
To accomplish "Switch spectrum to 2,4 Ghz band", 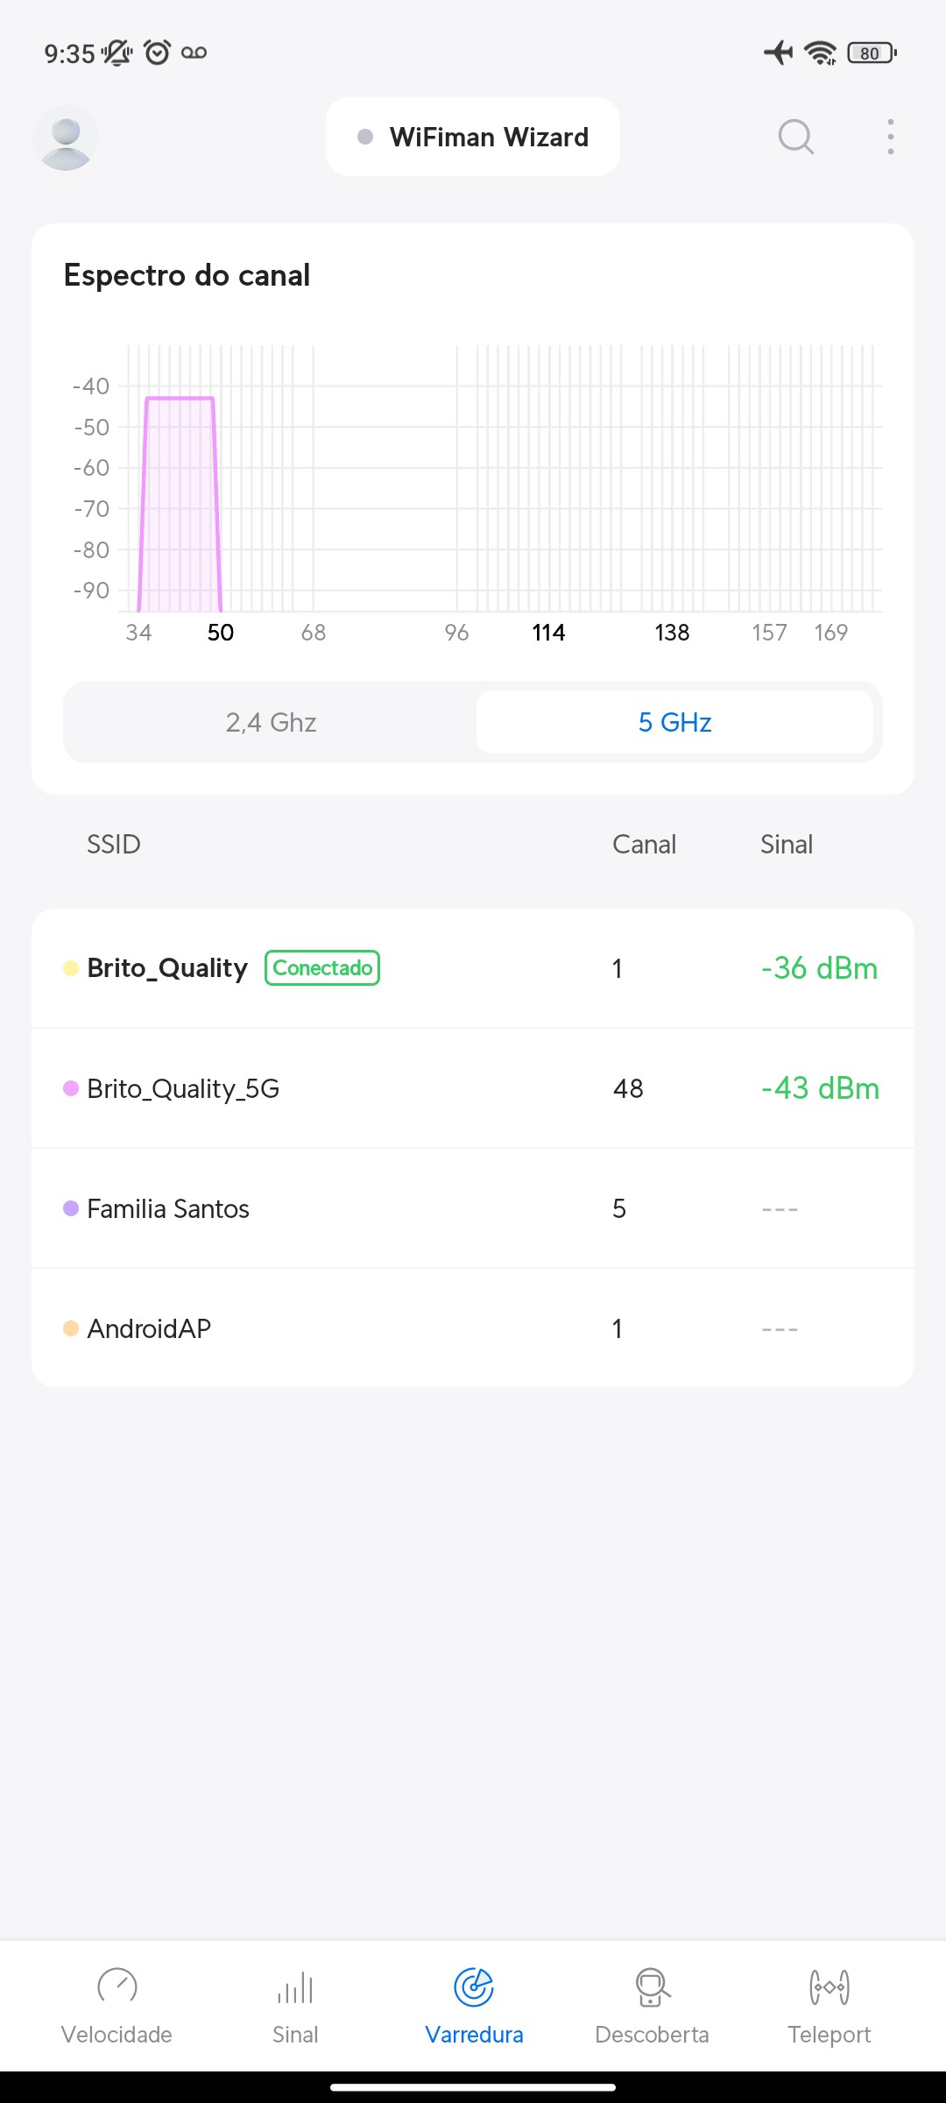I will [x=271, y=722].
